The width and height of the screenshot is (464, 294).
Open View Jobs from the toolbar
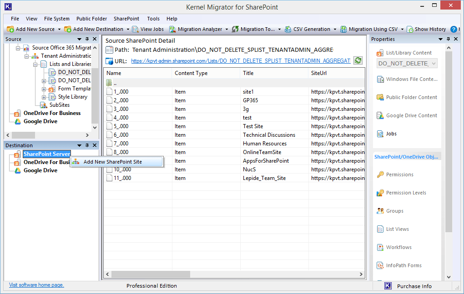148,29
